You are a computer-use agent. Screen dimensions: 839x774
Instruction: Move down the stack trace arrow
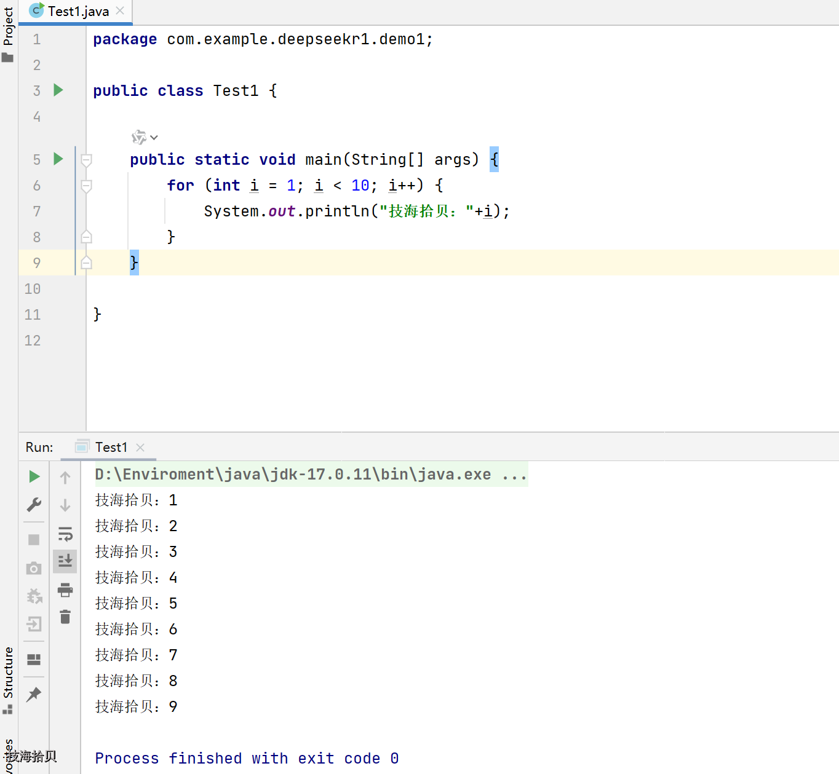[x=65, y=505]
